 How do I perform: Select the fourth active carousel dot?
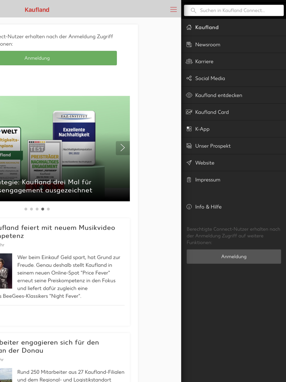click(x=43, y=209)
